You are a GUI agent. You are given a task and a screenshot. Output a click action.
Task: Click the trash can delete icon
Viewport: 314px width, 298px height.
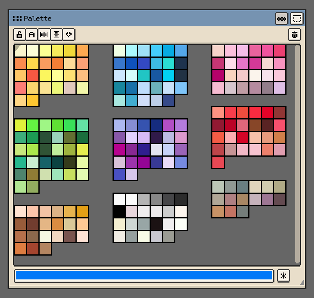click(x=294, y=35)
